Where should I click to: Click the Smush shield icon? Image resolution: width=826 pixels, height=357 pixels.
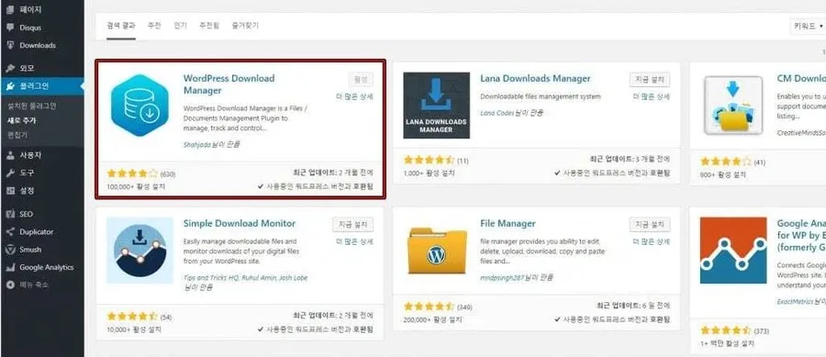(10, 250)
